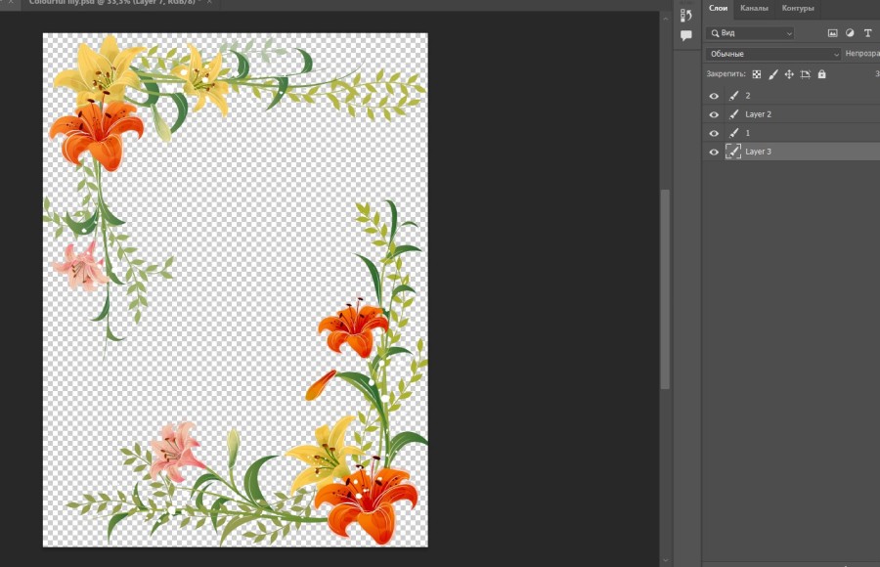Click the lock all padlock icon
Image resolution: width=880 pixels, height=567 pixels.
tap(821, 74)
